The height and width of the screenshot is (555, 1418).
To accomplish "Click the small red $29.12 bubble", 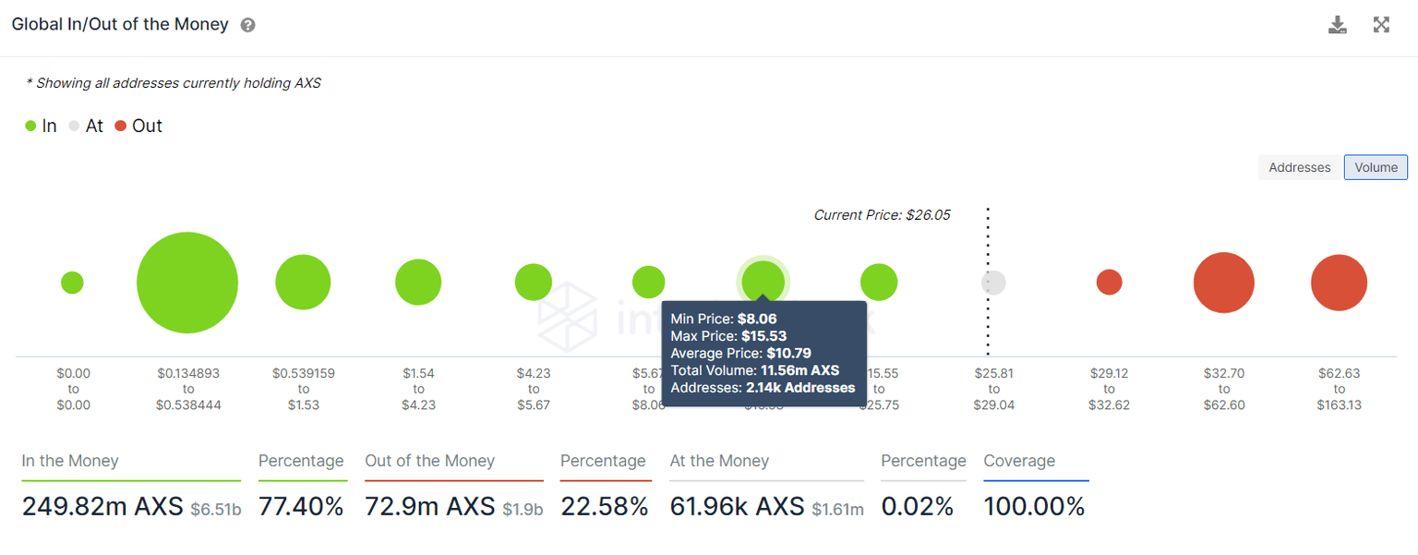I will click(1109, 283).
